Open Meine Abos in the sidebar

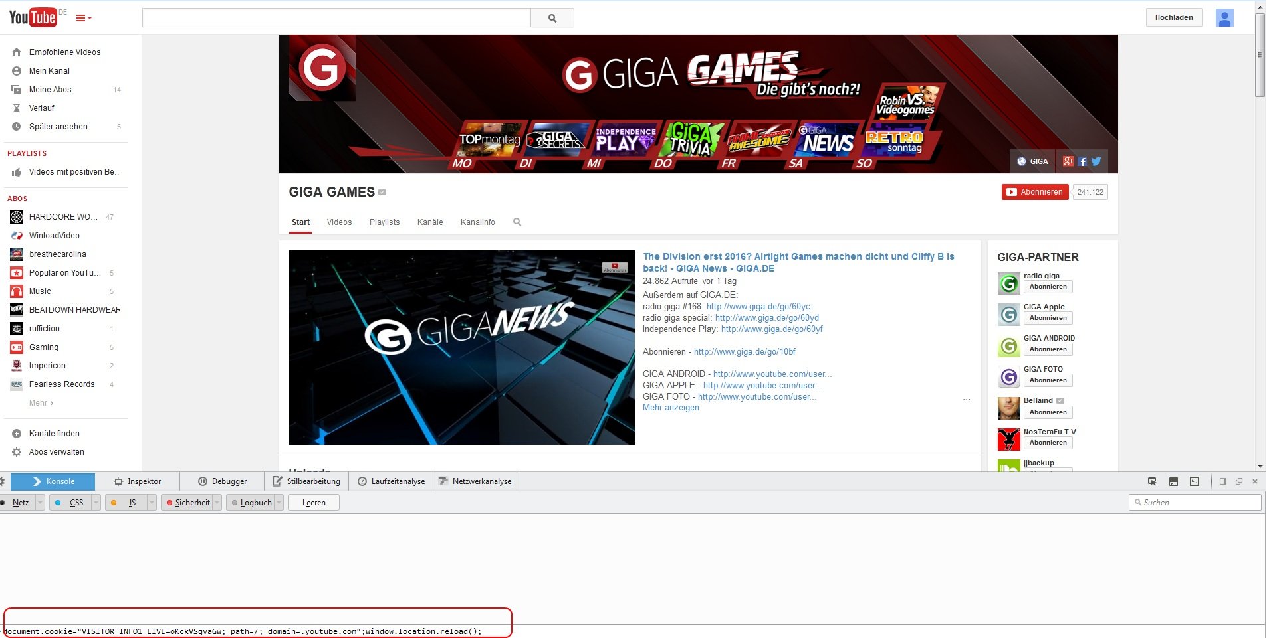(50, 90)
